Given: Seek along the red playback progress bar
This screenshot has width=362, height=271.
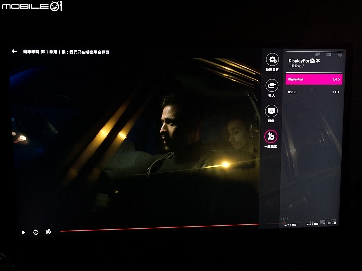Looking at the screenshot, I should pos(159,228).
